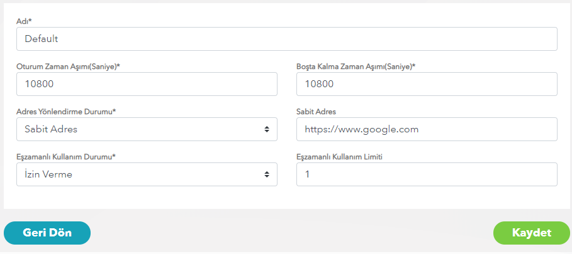The image size is (572, 254).
Task: Click the "Boşta Kalma Zaman Aşımı(Saniye)*" label
Action: 356,66
